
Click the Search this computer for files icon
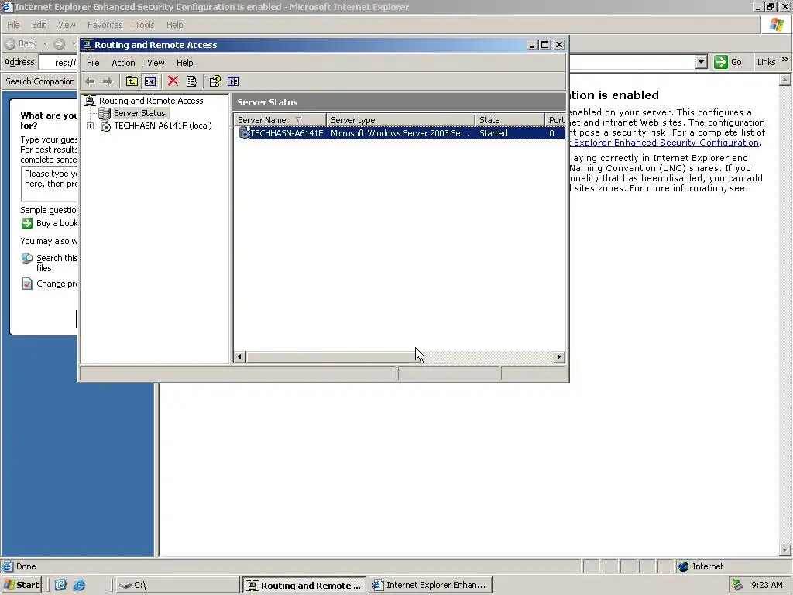click(27, 259)
